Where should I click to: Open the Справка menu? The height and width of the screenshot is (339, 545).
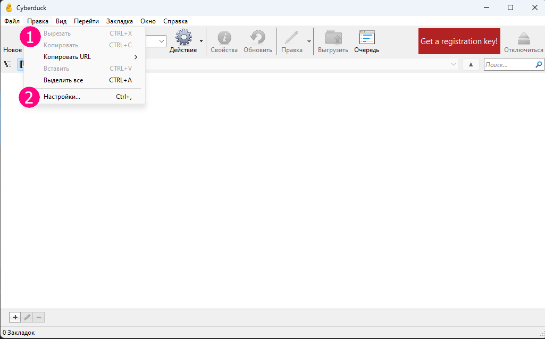[175, 21]
